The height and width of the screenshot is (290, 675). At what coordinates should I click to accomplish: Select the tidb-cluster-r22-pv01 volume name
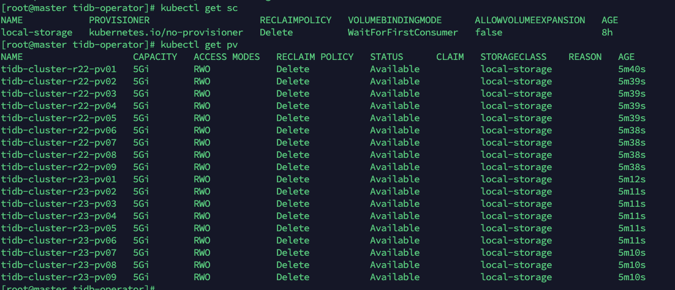click(59, 69)
